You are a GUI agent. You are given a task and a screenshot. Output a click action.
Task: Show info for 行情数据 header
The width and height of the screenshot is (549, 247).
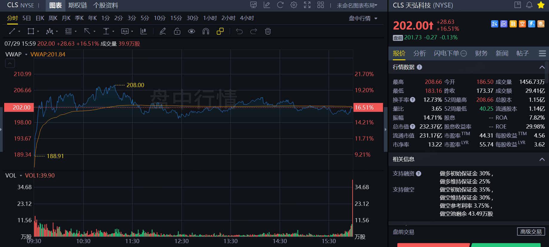419,67
